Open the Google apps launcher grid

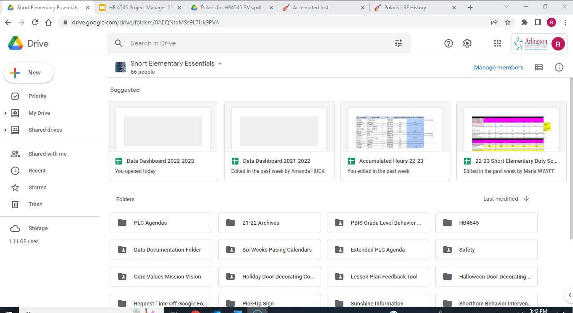pos(497,43)
